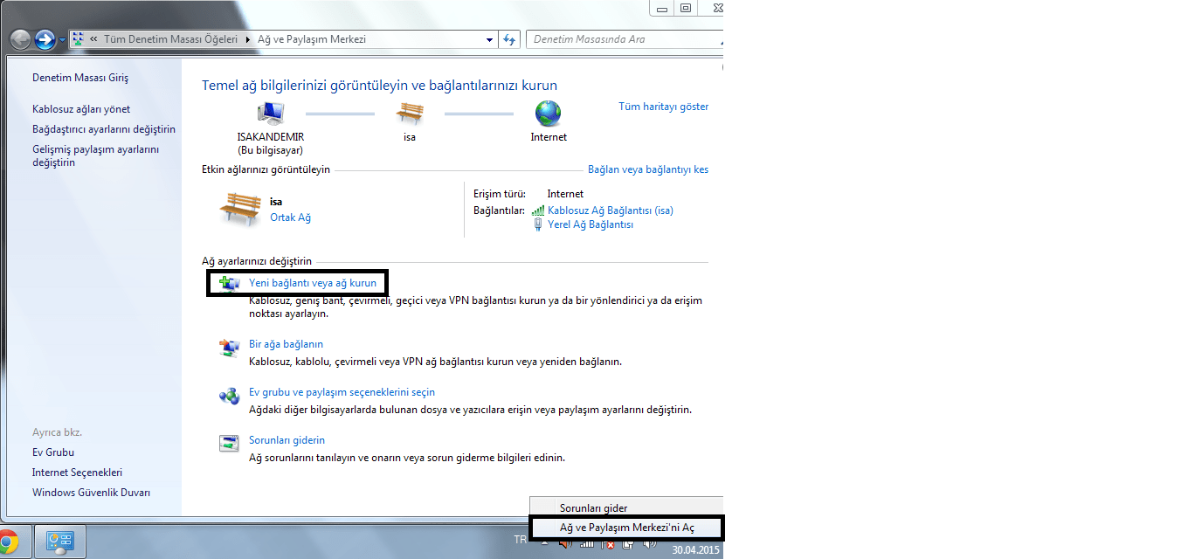This screenshot has height=559, width=1181.
Task: Show hidden tray icons arrow
Action: (x=545, y=543)
